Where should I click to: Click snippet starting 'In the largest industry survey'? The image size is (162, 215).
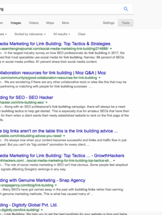(62, 57)
